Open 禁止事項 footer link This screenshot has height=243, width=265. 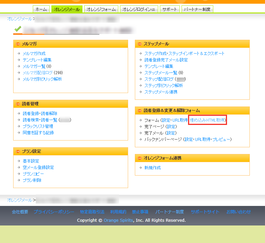[x=140, y=212]
